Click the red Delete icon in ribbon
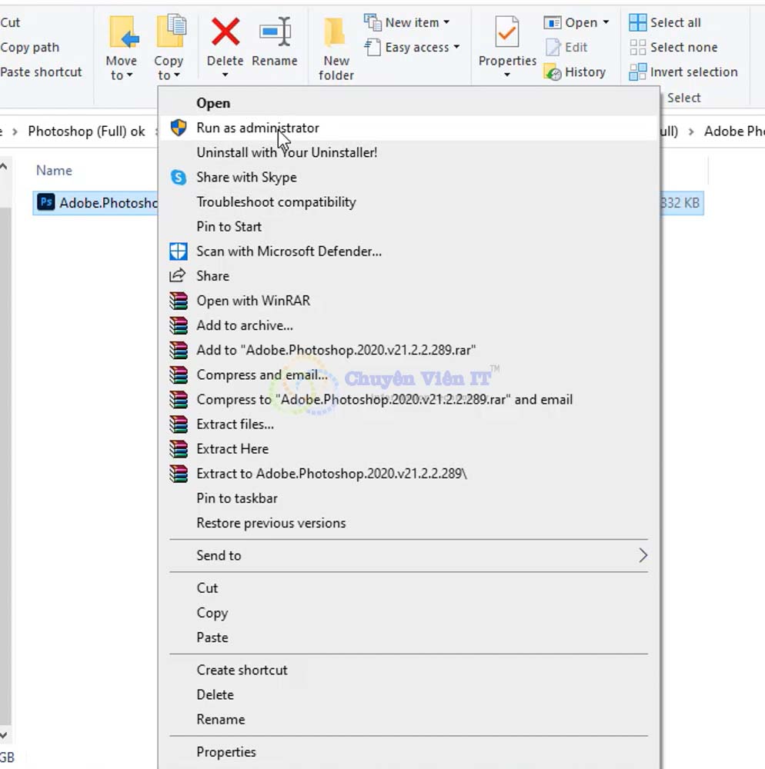Image resolution: width=765 pixels, height=769 pixels. (225, 34)
